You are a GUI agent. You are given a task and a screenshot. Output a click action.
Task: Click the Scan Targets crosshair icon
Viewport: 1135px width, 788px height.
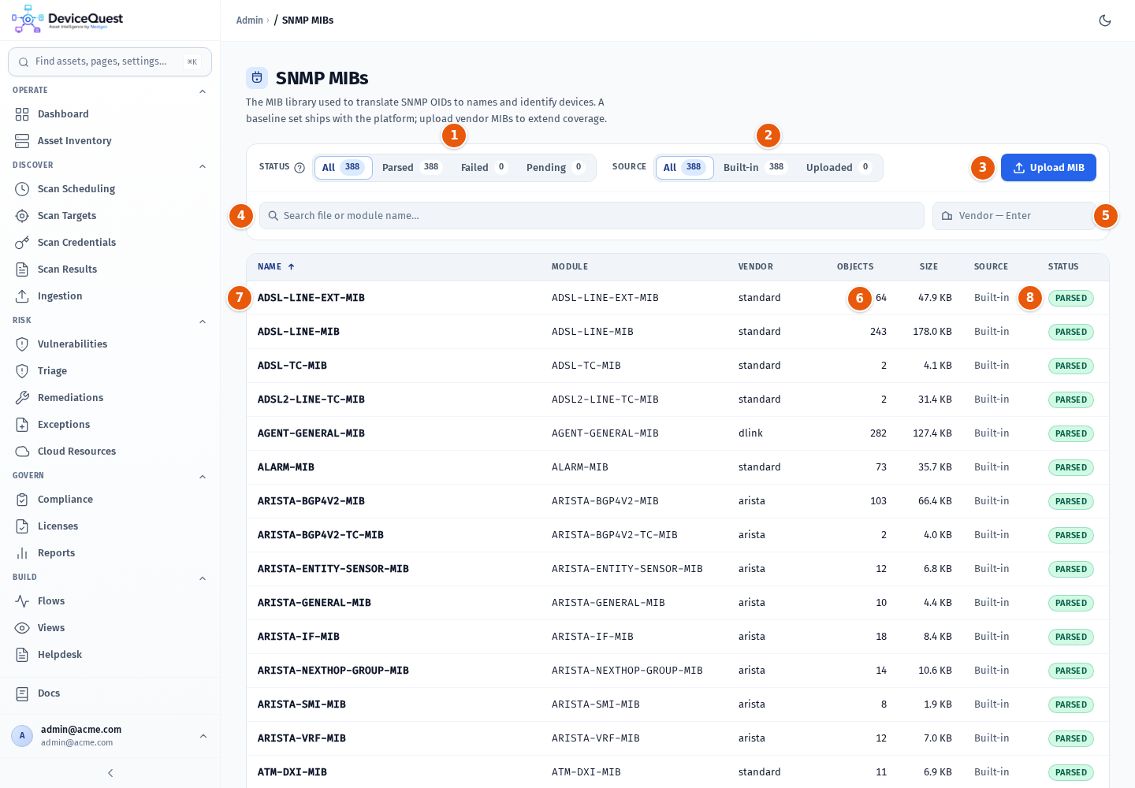point(22,216)
